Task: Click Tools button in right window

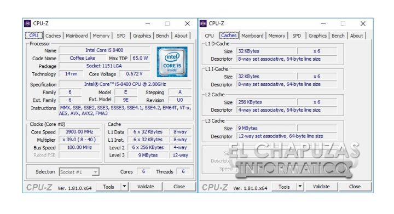Action: pyautogui.click(x=284, y=187)
